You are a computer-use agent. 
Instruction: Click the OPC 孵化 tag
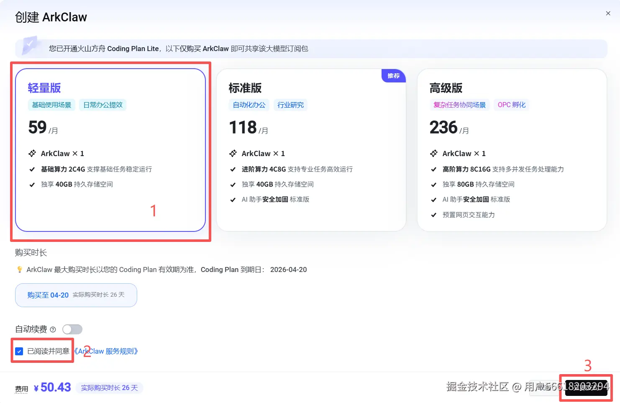point(511,105)
